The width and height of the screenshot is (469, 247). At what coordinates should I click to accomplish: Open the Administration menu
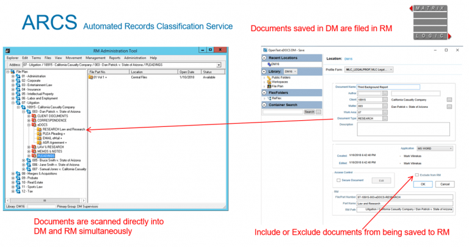(x=135, y=58)
